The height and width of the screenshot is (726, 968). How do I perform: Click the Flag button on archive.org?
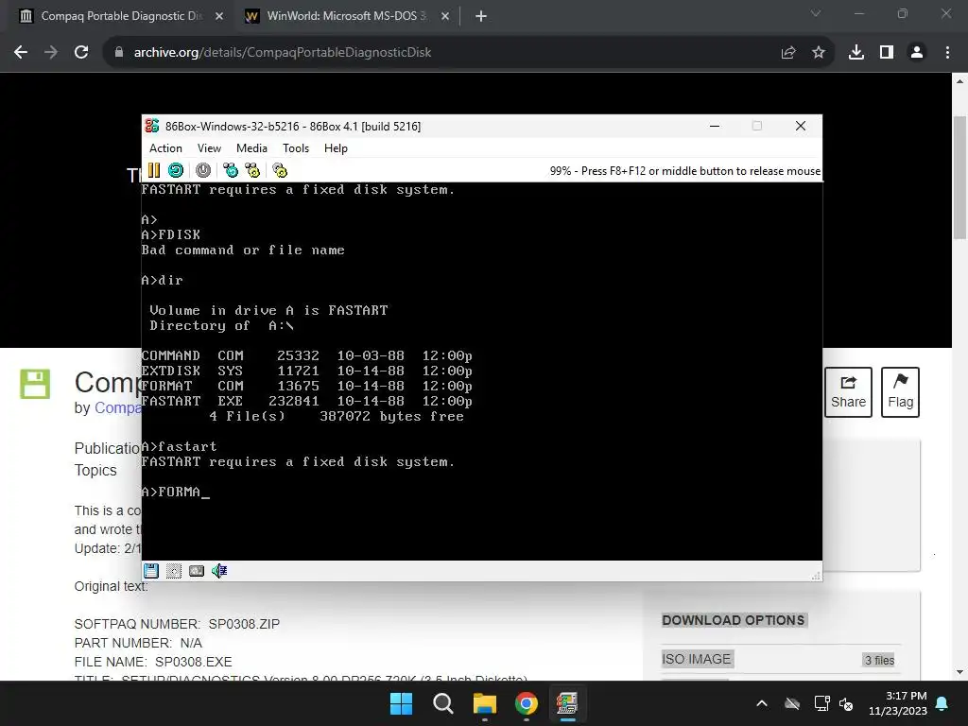900,392
